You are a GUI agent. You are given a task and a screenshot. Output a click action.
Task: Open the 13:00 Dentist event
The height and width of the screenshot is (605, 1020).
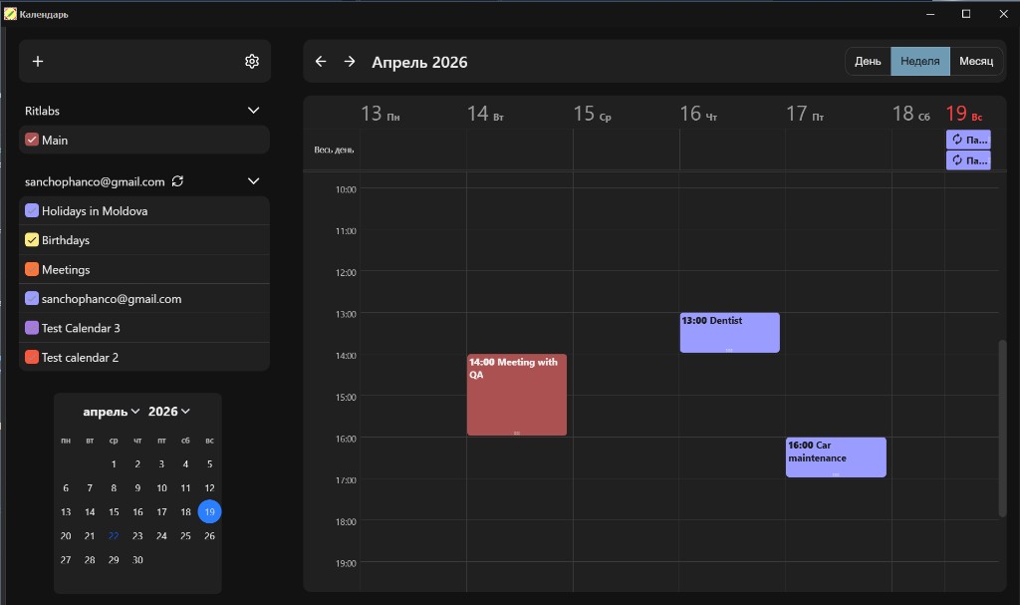click(x=729, y=333)
